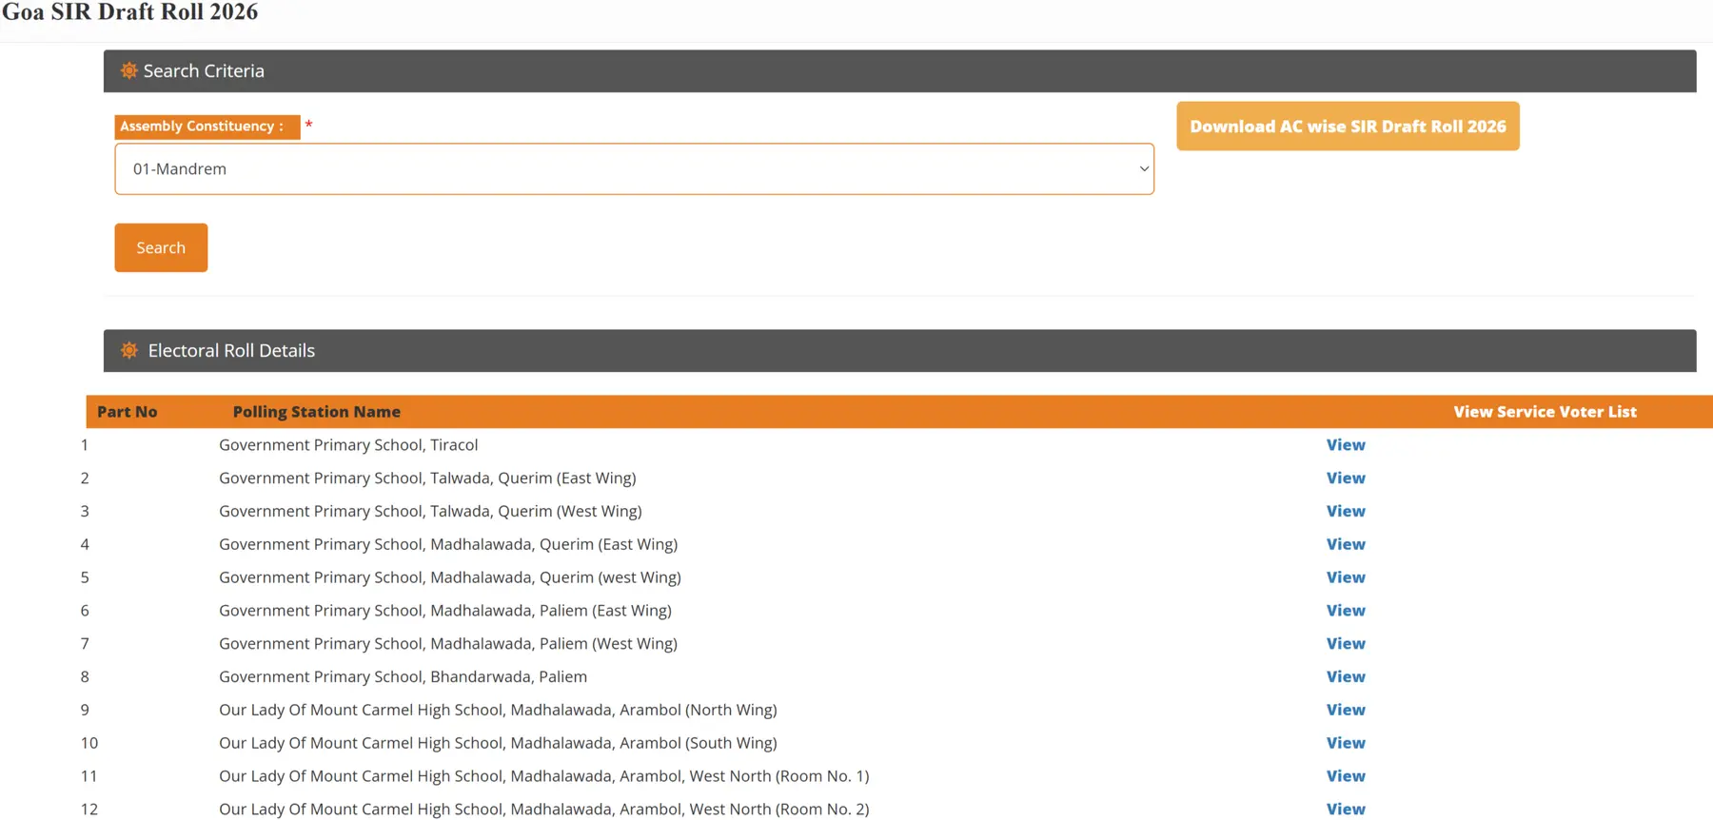
Task: Click the dropdown chevron arrow for 01-Mandrem
Action: tap(1144, 169)
